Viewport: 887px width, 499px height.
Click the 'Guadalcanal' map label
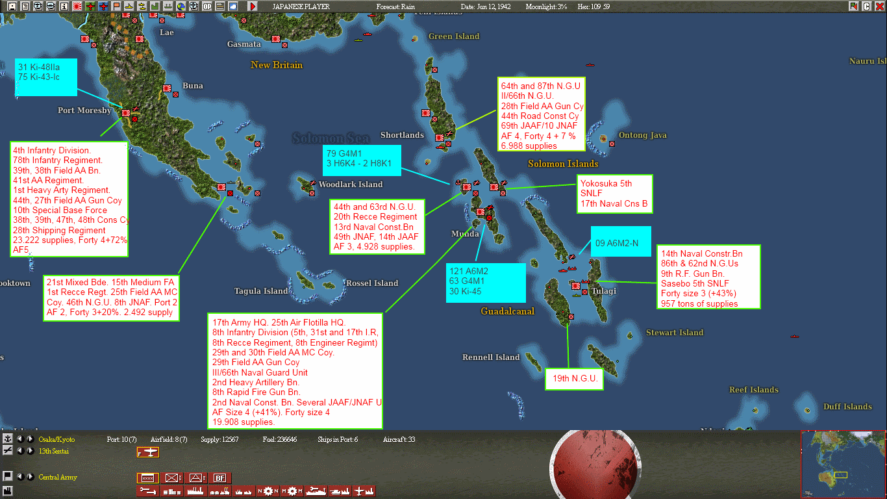pyautogui.click(x=508, y=312)
